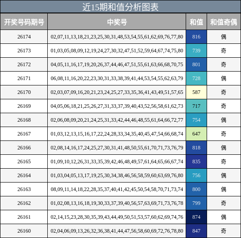Click the sum value cell 756

pyautogui.click(x=196, y=175)
